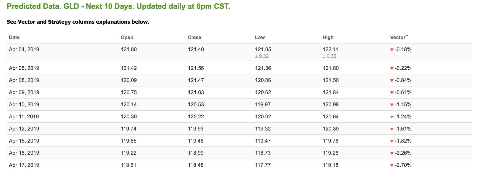This screenshot has width=481, height=185.
Task: Click the High column header
Action: click(x=328, y=37)
